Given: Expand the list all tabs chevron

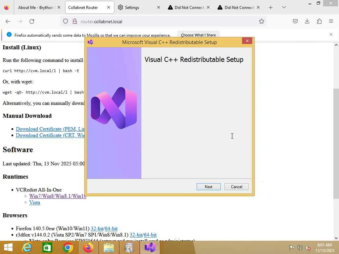Looking at the screenshot, I should pyautogui.click(x=284, y=7).
